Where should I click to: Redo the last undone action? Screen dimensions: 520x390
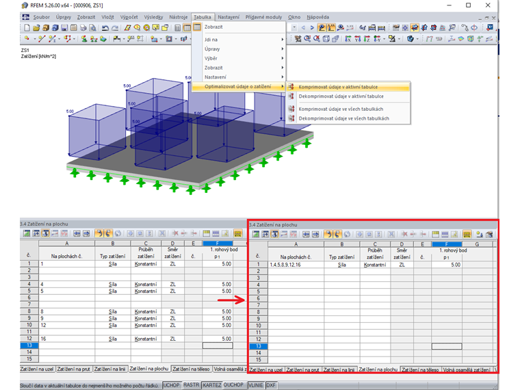[x=115, y=28]
